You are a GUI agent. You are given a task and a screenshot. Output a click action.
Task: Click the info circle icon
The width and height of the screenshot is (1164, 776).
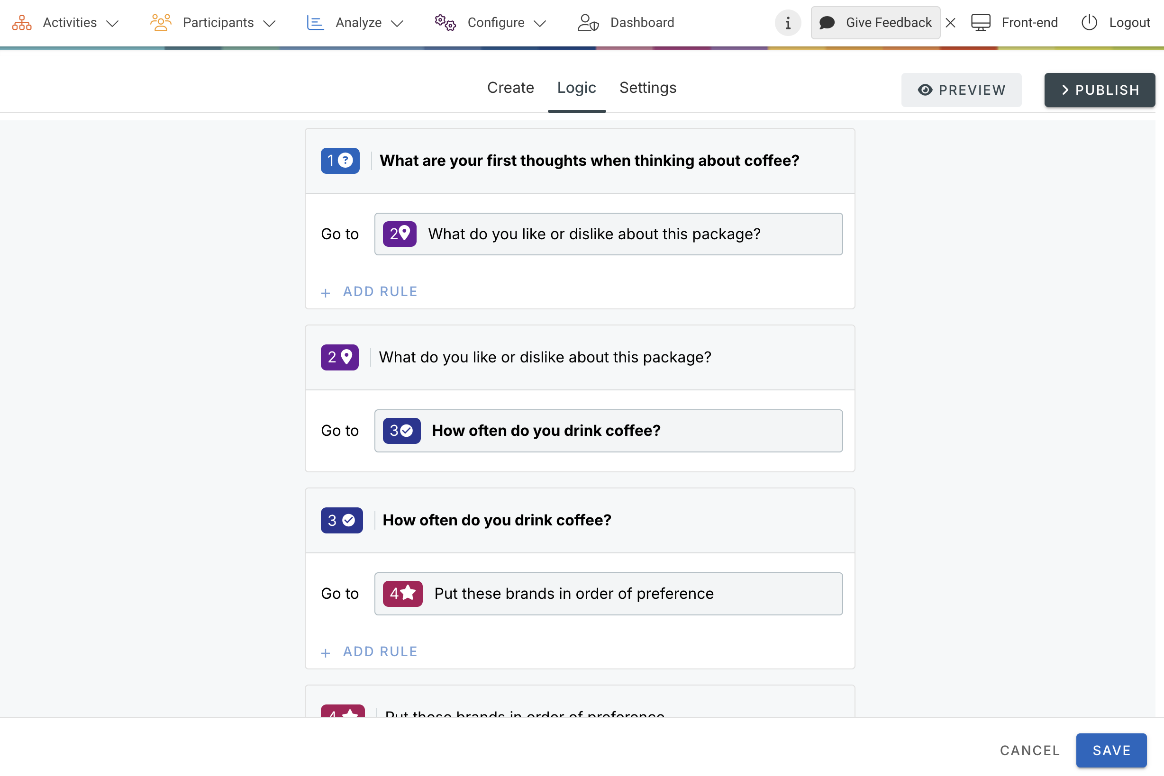tap(788, 23)
